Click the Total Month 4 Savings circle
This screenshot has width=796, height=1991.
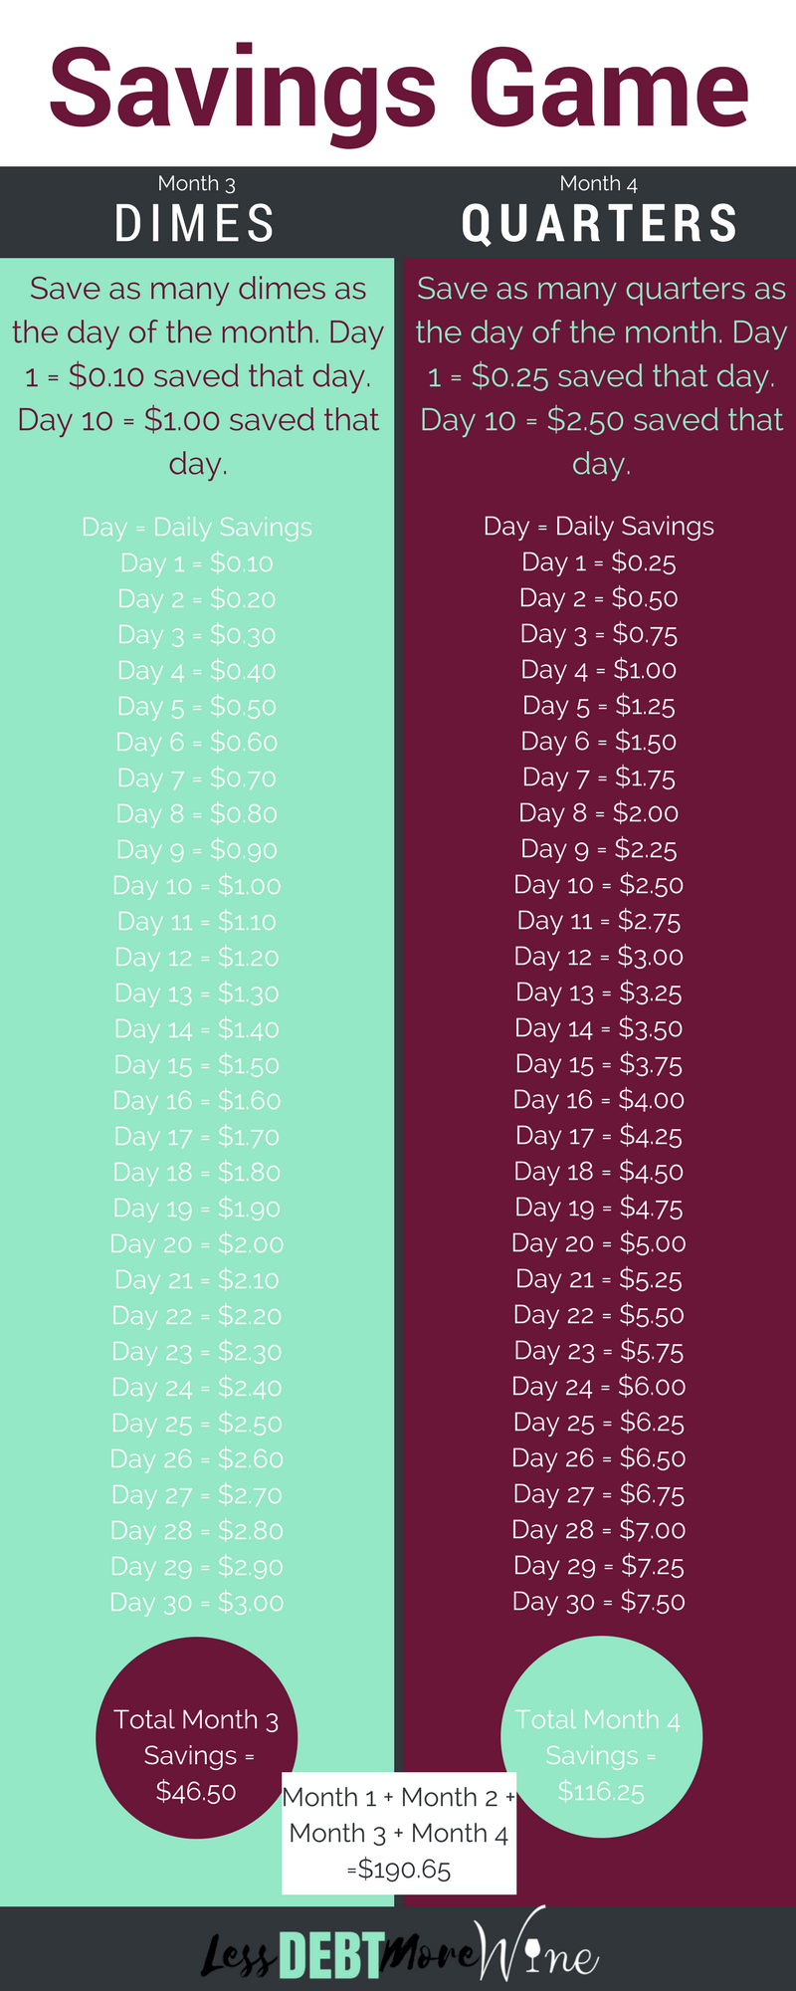point(601,1738)
